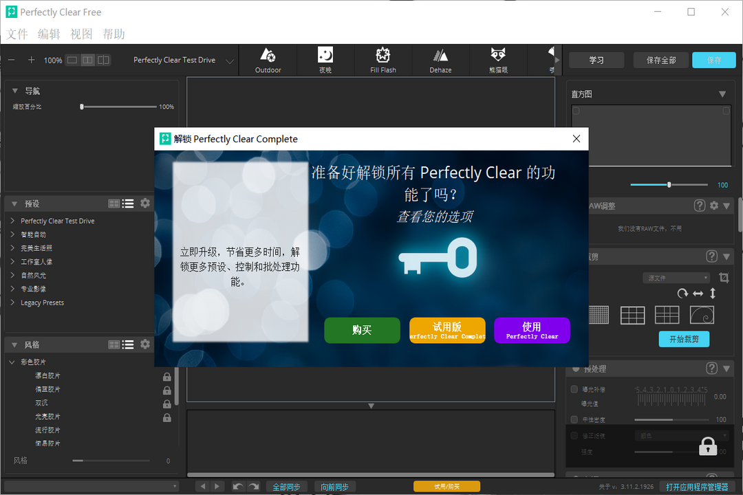Screen dimensions: 743x495
Task: Open the 视图 menu
Action: coord(81,33)
